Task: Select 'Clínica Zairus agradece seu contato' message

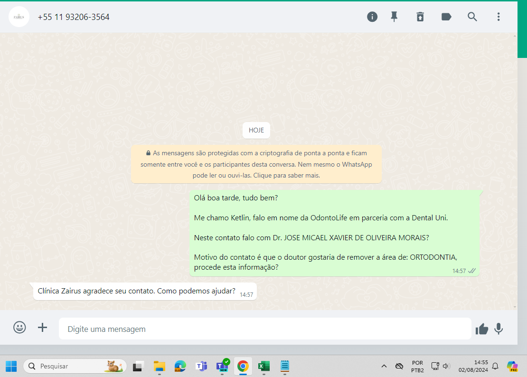Action: tap(145, 291)
